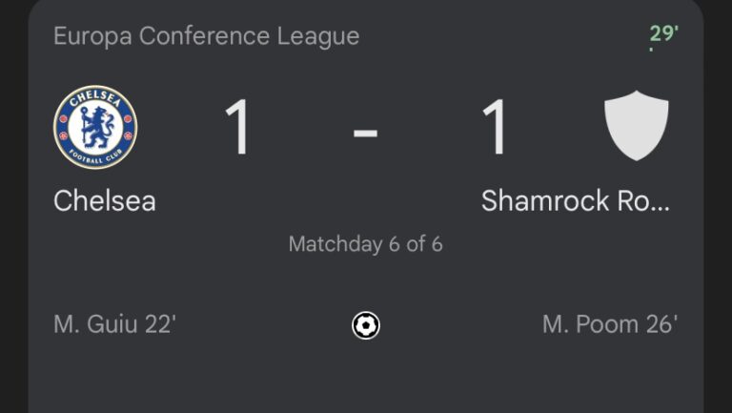Tap empty card area below the scorers
Image resolution: width=732 pixels, height=413 pixels.
tap(366, 379)
